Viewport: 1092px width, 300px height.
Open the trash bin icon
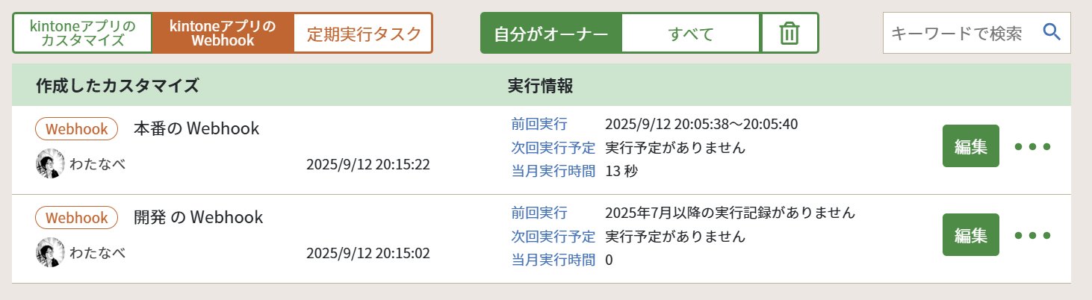[x=789, y=33]
